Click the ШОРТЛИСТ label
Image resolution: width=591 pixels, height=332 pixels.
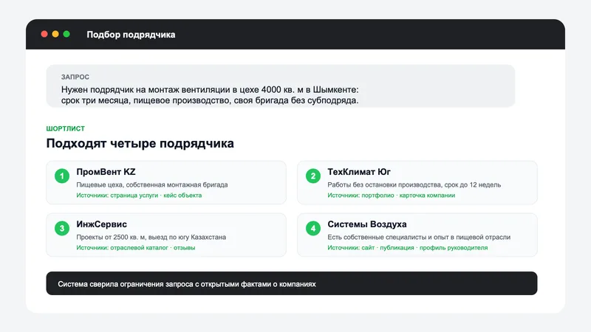[x=65, y=128]
